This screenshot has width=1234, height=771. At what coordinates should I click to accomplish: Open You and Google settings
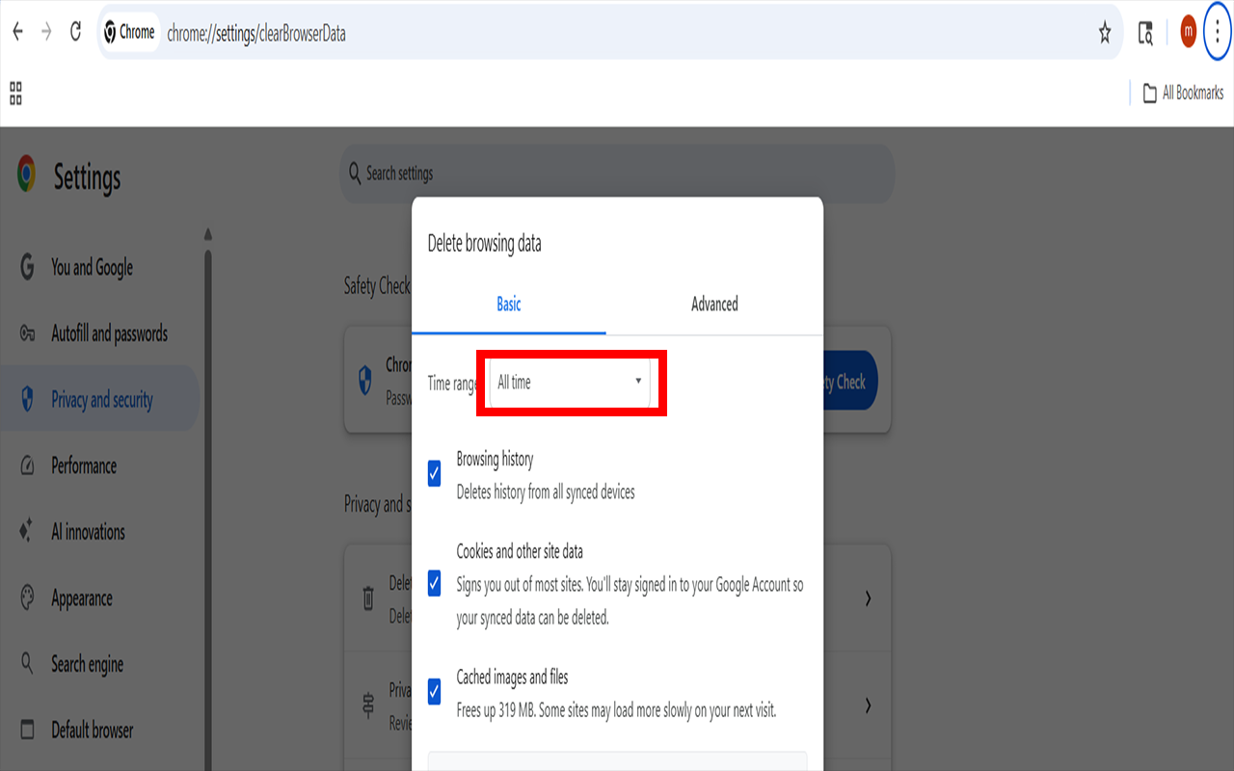(x=93, y=267)
